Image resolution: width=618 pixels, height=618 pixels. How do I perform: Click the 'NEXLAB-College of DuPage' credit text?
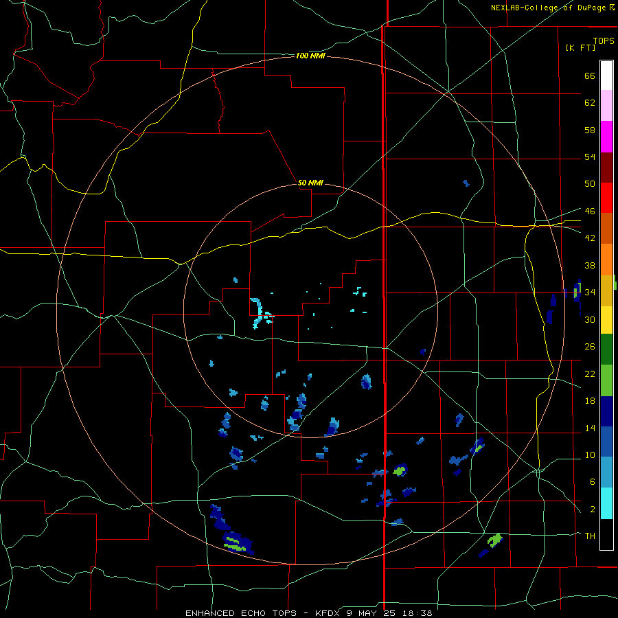[x=549, y=8]
